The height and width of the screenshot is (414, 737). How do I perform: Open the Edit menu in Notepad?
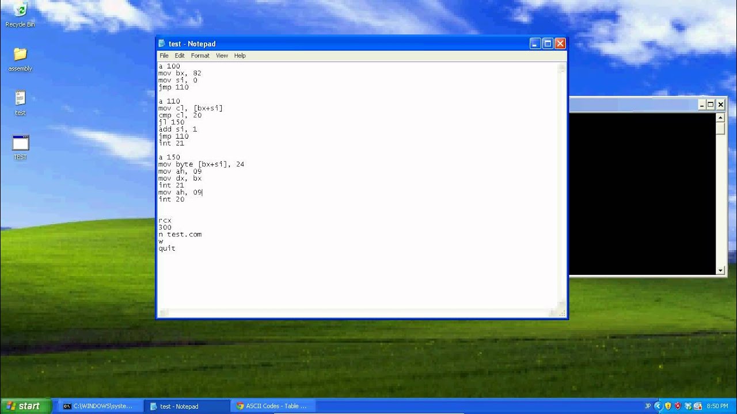(180, 56)
